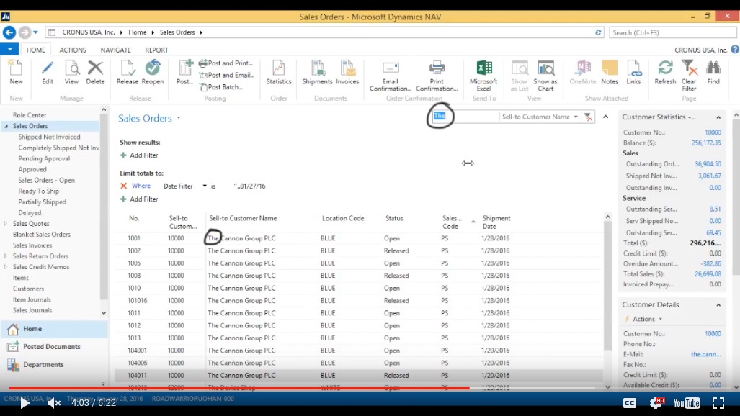Collapse the filter pane chevron
Screen dimensions: 740x416
pyautogui.click(x=605, y=117)
